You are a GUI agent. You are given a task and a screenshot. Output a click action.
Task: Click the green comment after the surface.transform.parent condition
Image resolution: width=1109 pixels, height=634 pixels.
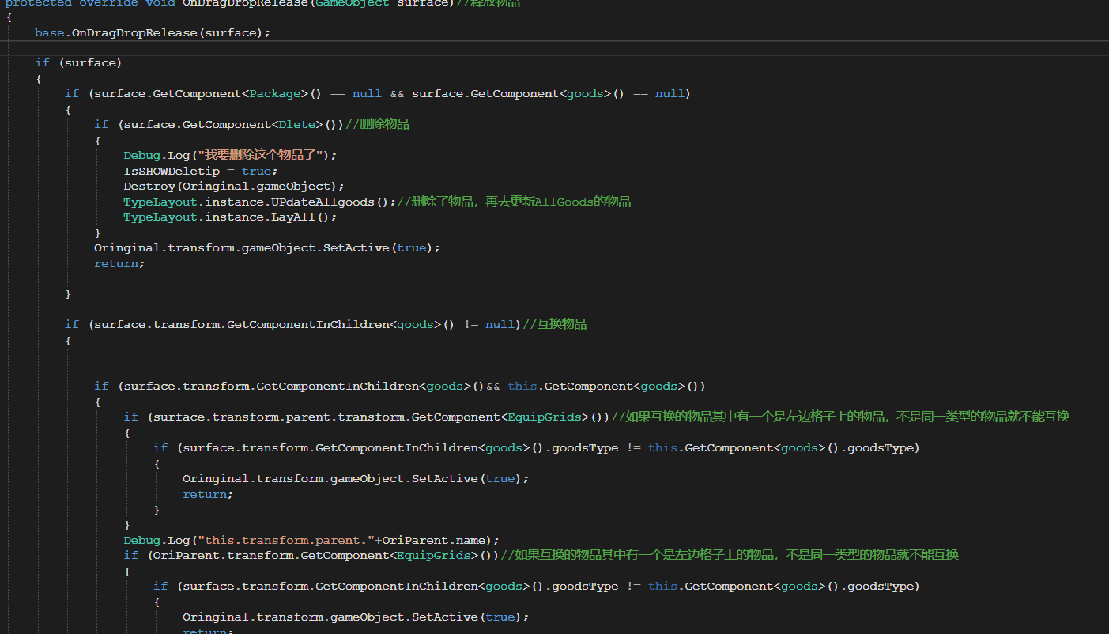click(x=840, y=417)
